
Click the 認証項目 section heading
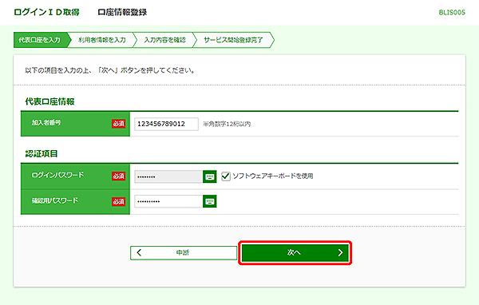click(42, 153)
